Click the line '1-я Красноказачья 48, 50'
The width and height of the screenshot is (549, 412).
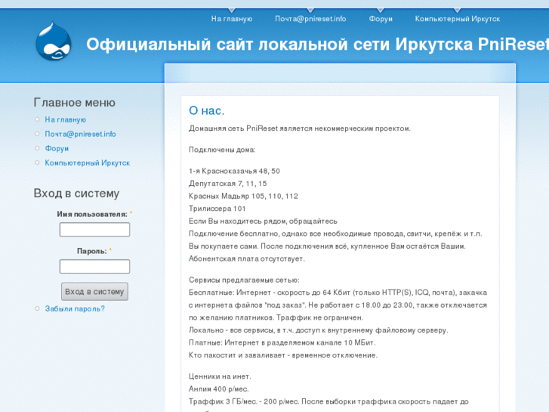[234, 171]
